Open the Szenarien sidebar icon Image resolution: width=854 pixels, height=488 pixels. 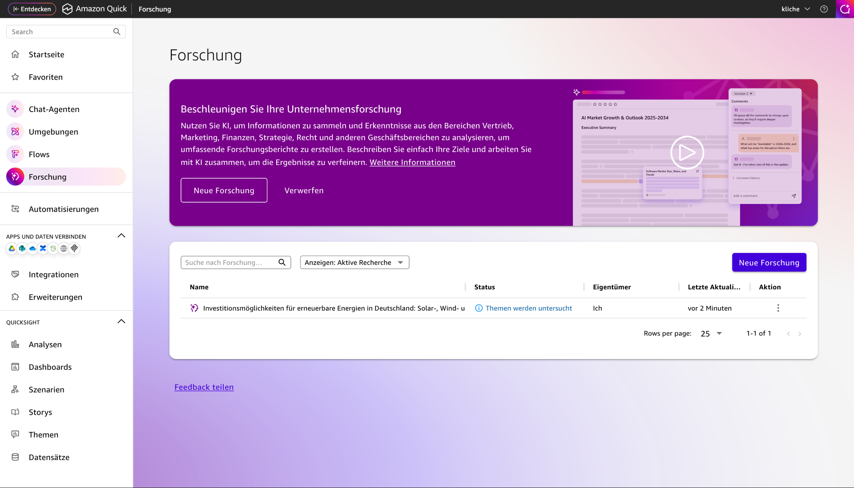(x=15, y=389)
